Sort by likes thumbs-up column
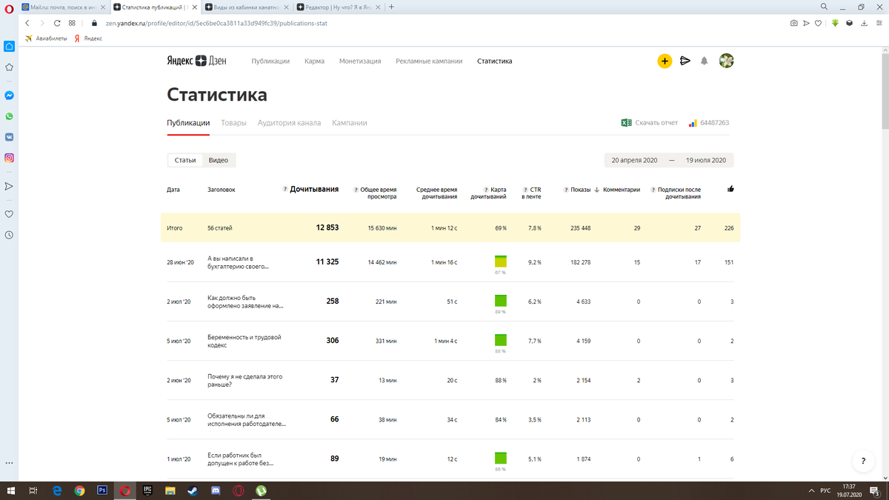This screenshot has height=500, width=889. click(x=730, y=189)
